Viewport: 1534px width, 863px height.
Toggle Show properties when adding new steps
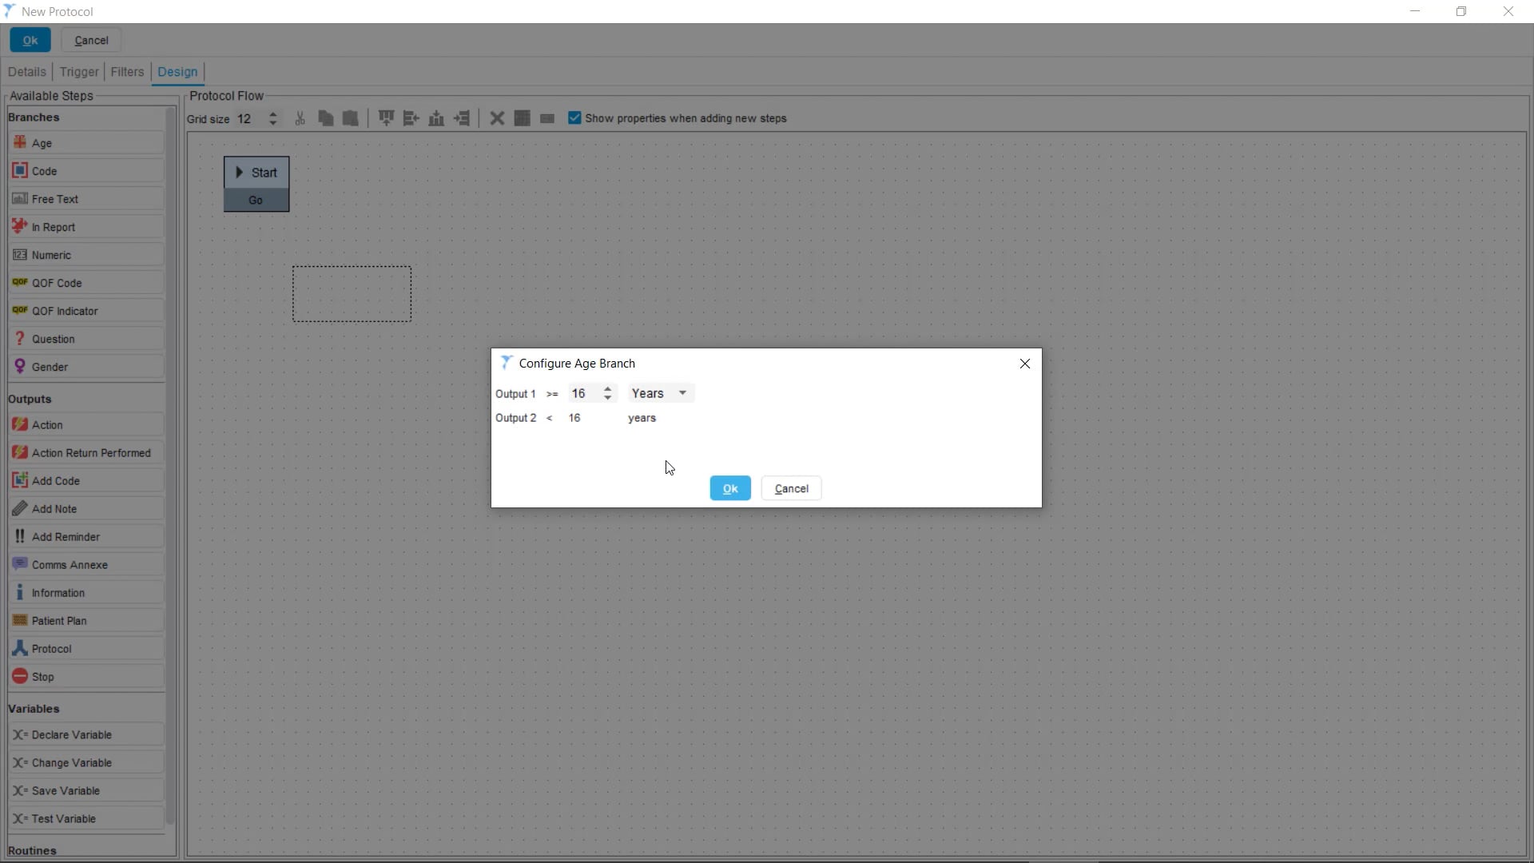pyautogui.click(x=574, y=118)
